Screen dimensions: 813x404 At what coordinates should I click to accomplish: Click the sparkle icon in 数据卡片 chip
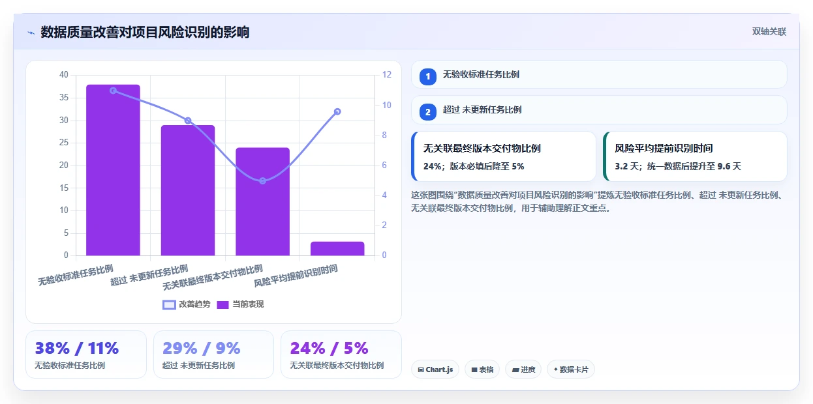pos(555,369)
